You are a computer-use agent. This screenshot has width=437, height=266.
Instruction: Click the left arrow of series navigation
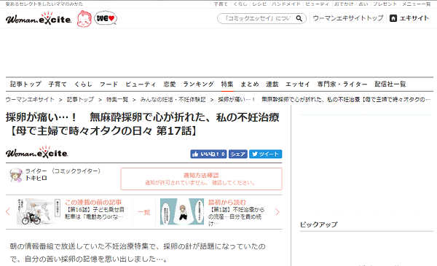point(8,211)
